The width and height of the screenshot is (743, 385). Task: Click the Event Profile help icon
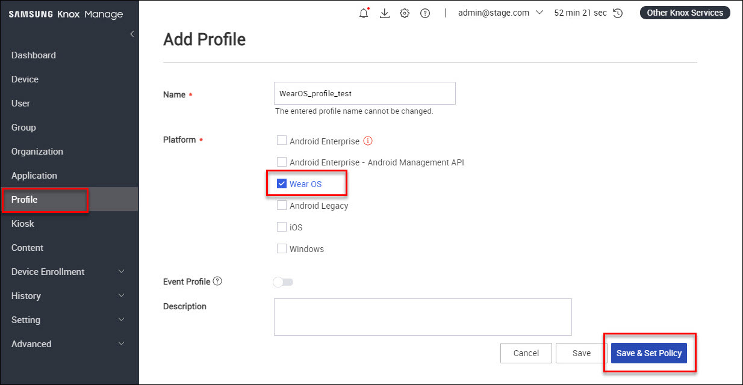pos(217,282)
